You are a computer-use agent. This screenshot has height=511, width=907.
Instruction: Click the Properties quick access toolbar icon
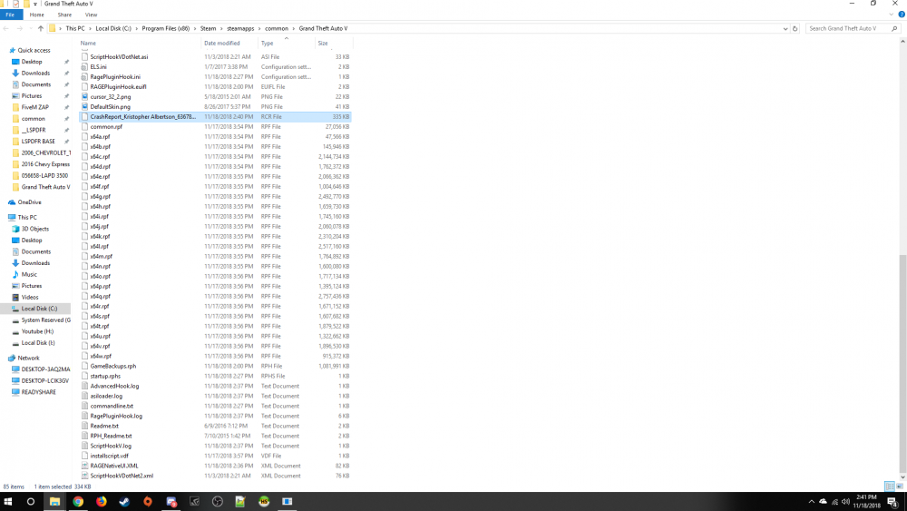click(x=15, y=4)
